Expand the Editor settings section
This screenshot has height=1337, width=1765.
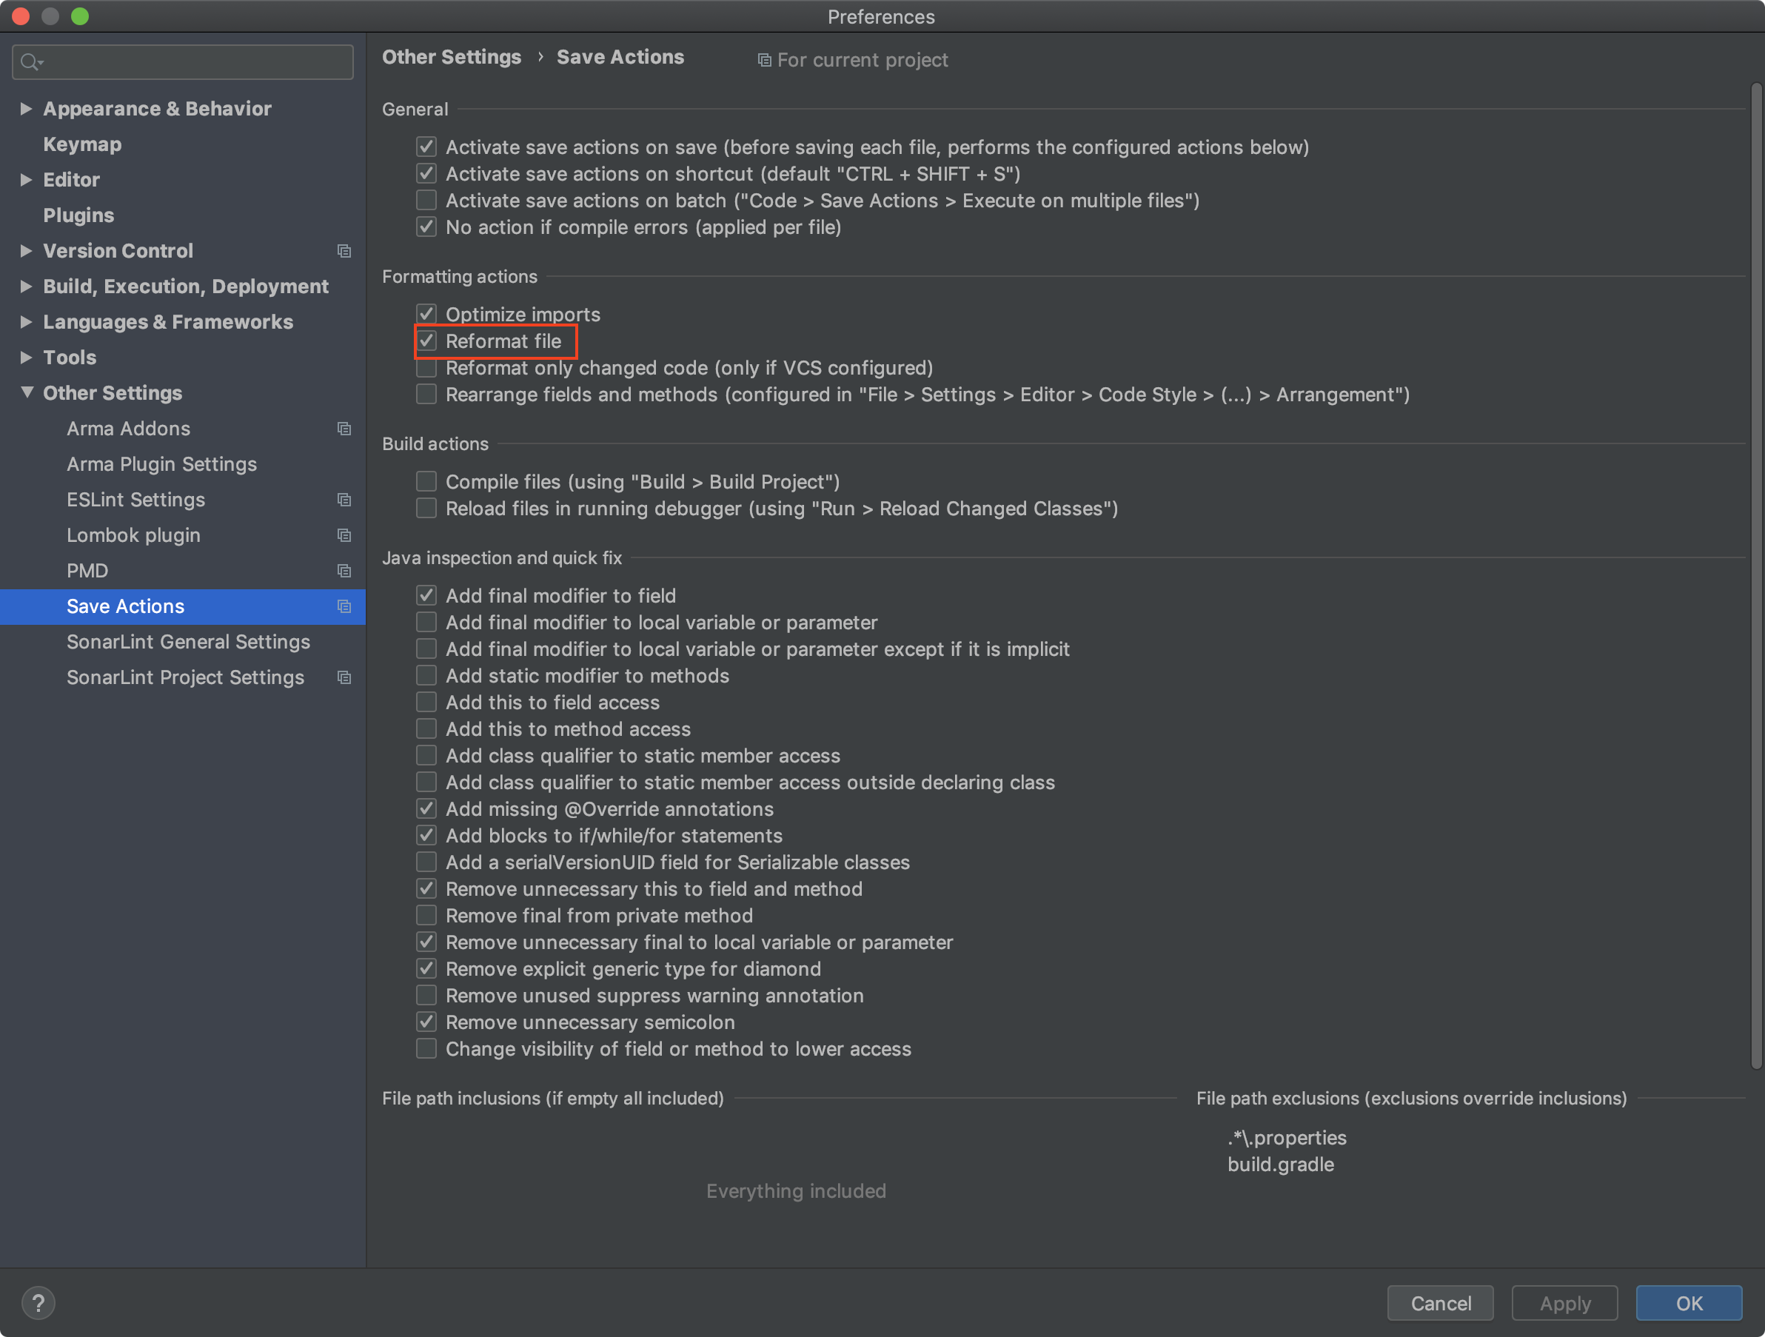click(x=25, y=179)
